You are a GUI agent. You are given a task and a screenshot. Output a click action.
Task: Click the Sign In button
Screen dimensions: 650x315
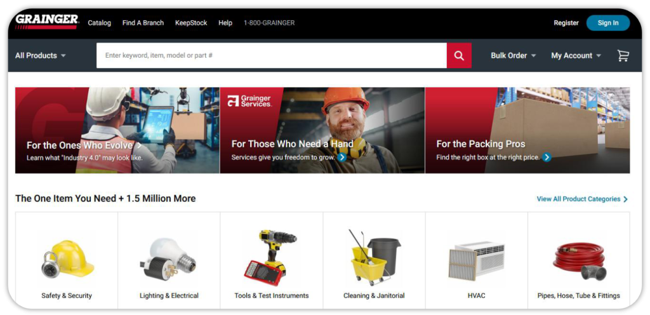pos(608,23)
